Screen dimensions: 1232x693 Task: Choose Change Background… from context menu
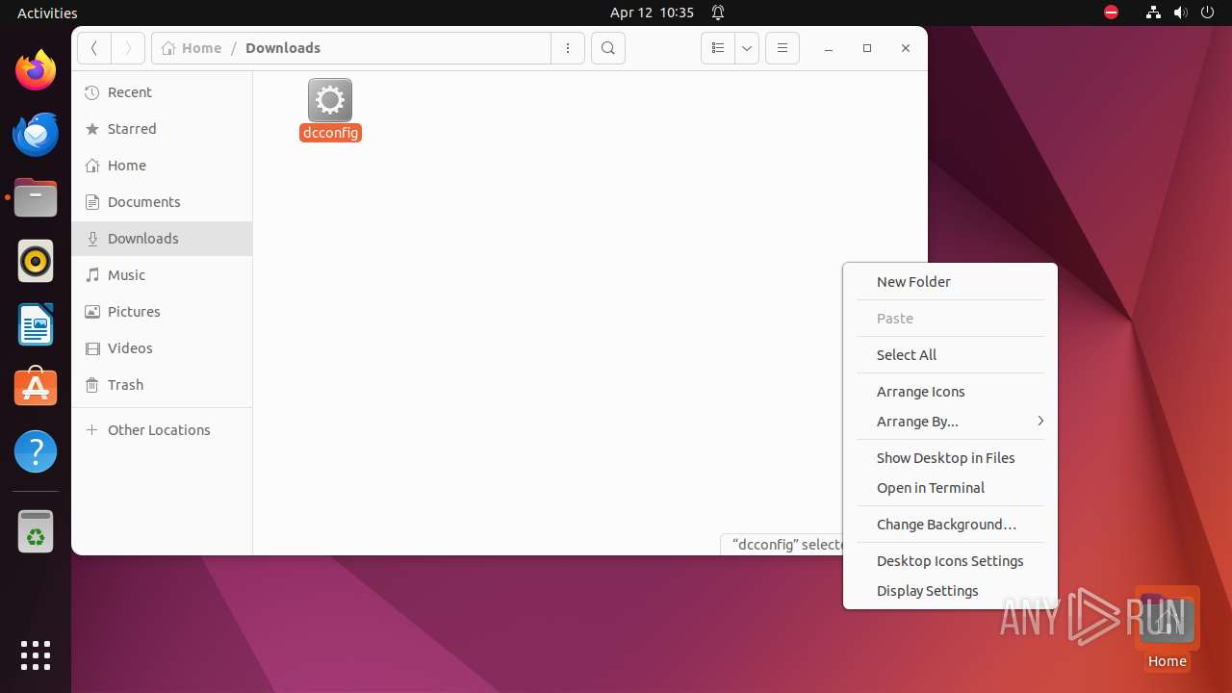coord(950,525)
